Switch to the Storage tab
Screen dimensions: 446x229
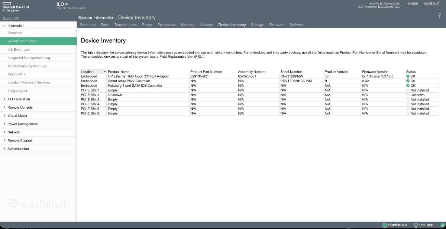coord(257,25)
